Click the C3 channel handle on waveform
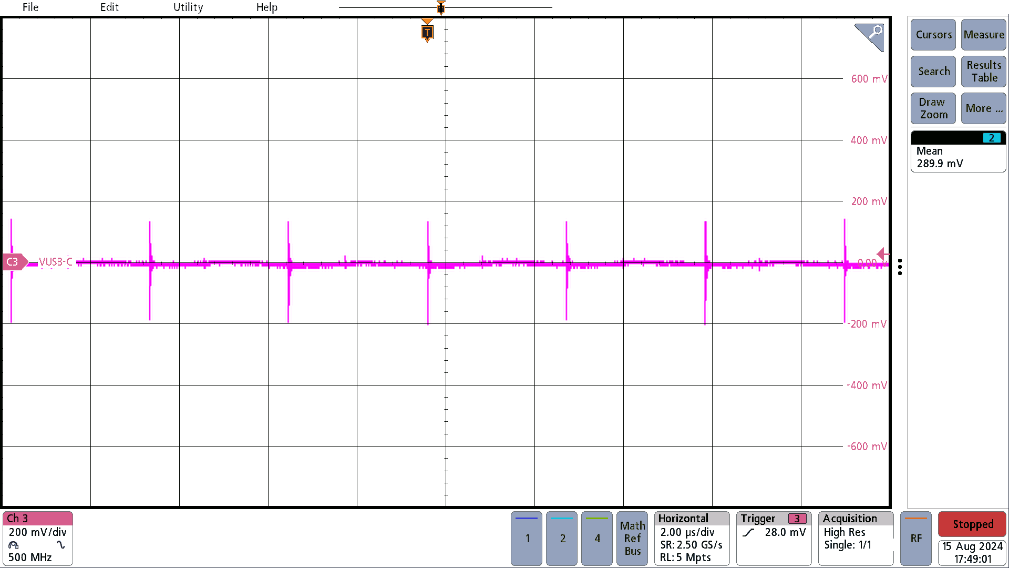1009x568 pixels. tap(15, 262)
